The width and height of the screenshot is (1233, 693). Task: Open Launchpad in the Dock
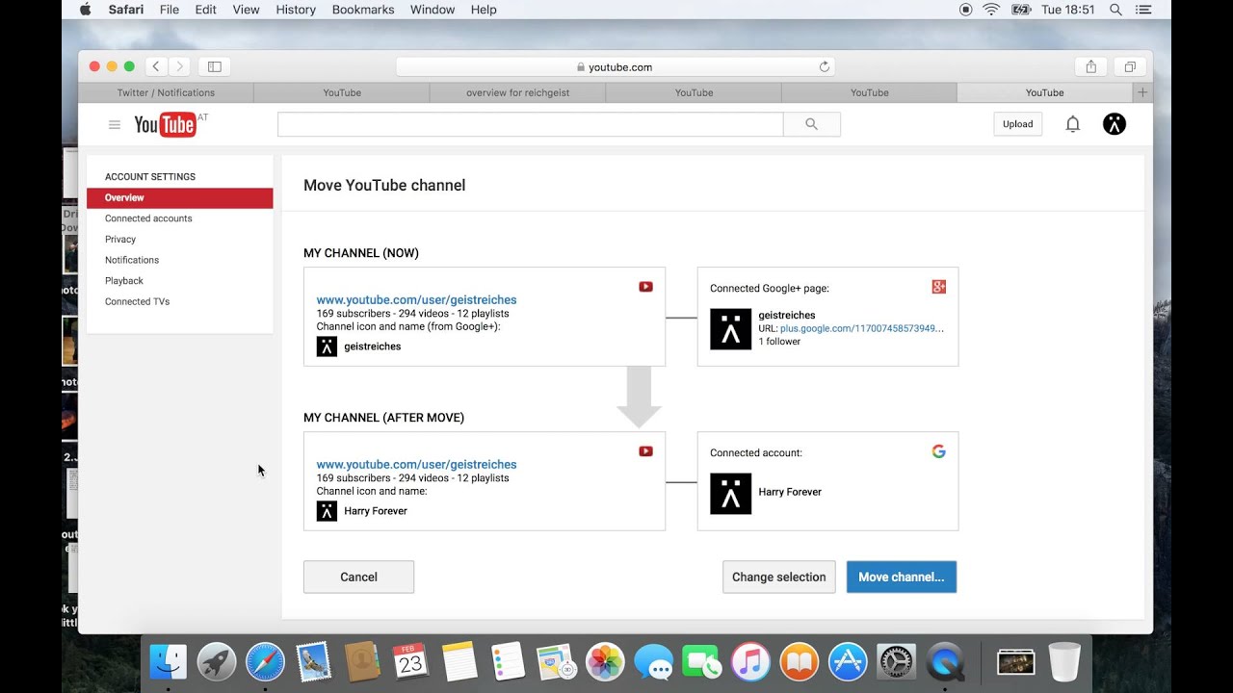[x=217, y=662]
